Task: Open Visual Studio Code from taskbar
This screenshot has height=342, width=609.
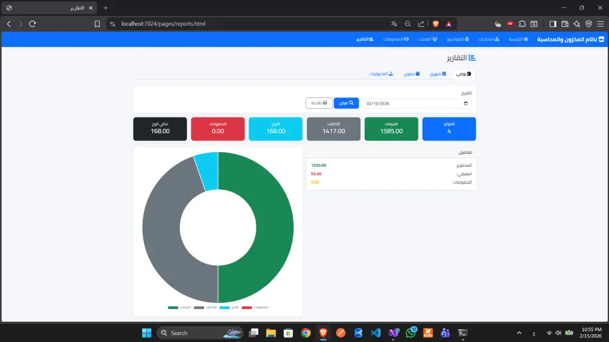Action: pos(376,333)
